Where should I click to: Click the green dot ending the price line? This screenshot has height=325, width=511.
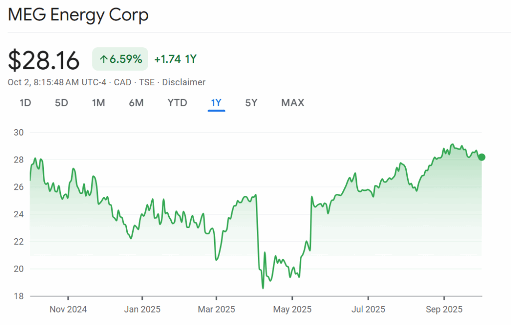482,157
